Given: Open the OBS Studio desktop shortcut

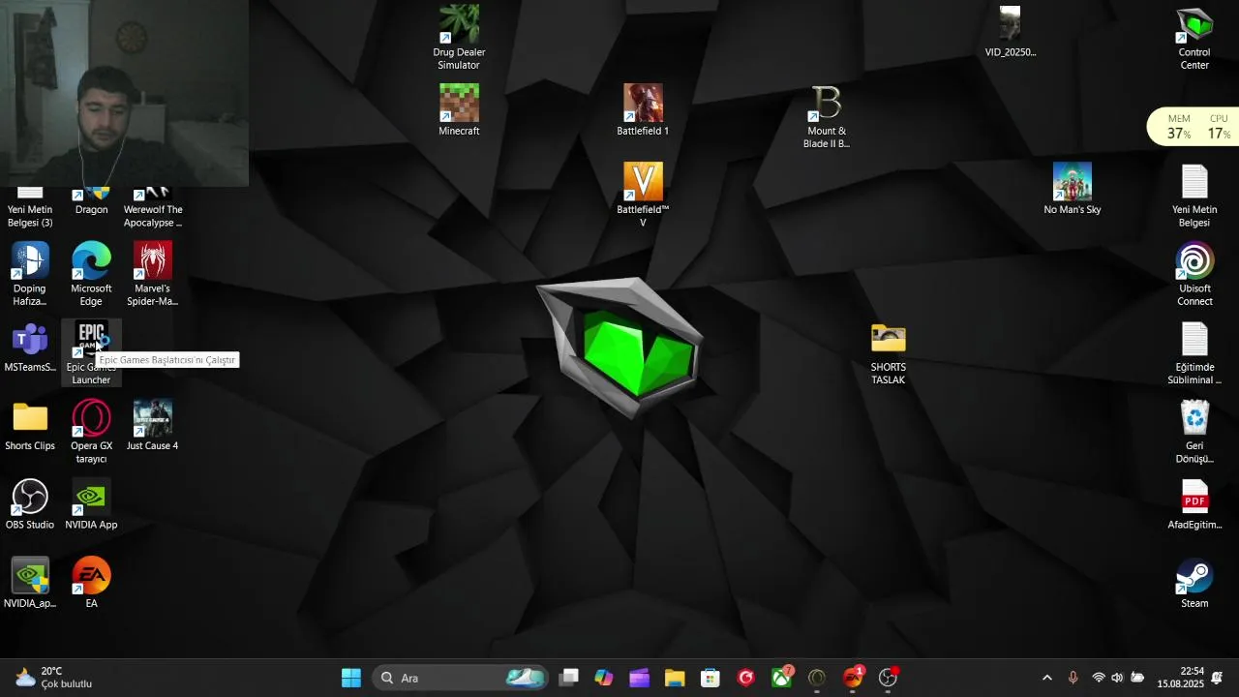Looking at the screenshot, I should point(30,504).
